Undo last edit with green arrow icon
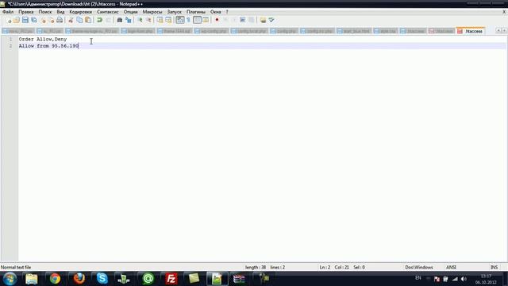This screenshot has width=508, height=286. 99,20
